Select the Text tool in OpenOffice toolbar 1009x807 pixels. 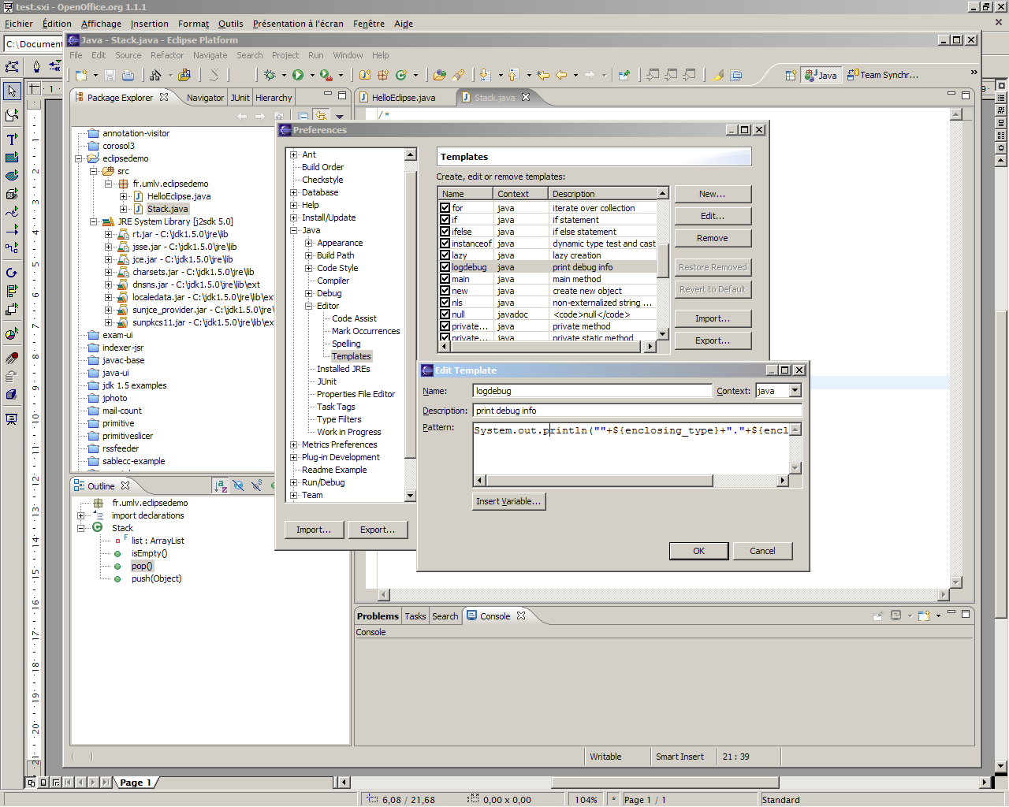tap(12, 139)
